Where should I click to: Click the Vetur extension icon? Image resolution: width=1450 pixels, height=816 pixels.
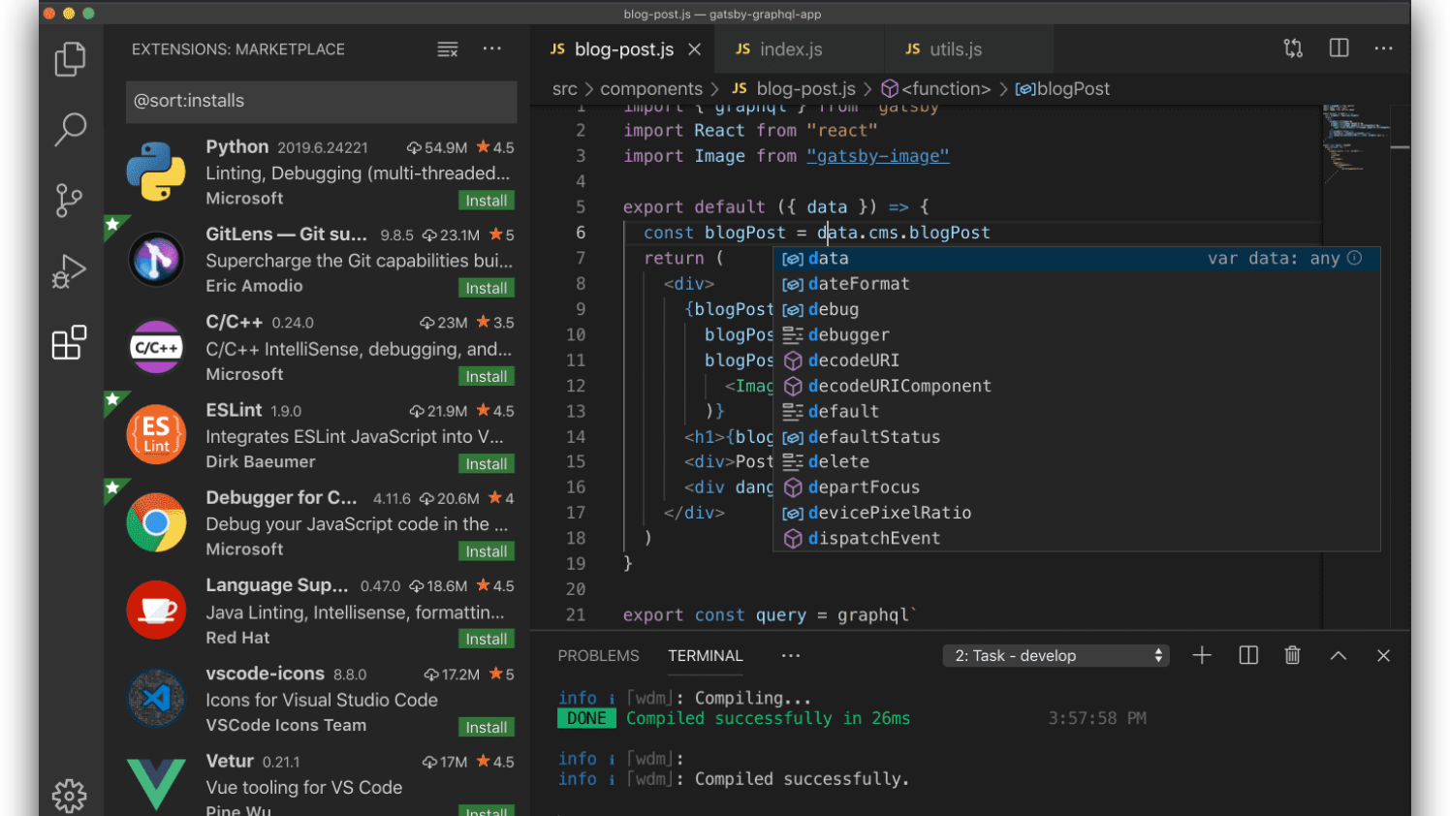tap(156, 785)
